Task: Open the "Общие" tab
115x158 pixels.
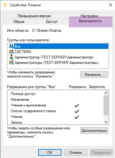Action: point(19,22)
